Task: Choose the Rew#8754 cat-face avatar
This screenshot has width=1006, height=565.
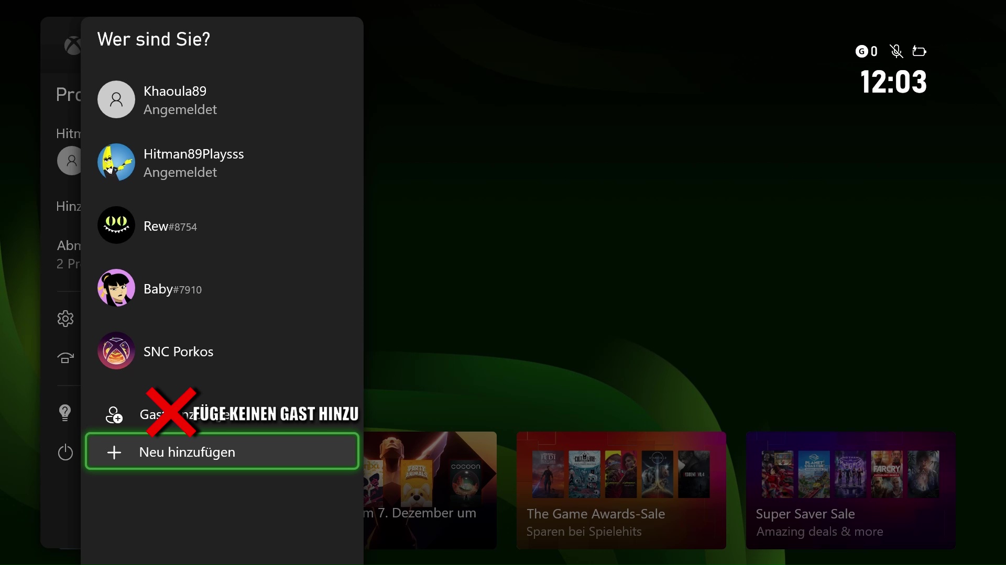Action: tap(116, 225)
